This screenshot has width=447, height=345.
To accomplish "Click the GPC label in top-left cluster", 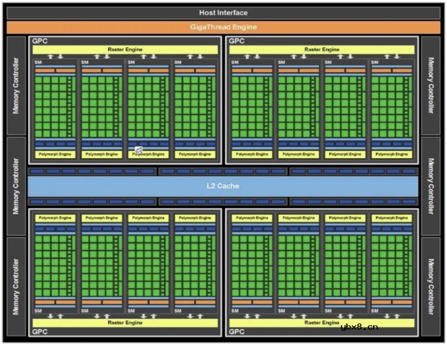I will 40,41.
